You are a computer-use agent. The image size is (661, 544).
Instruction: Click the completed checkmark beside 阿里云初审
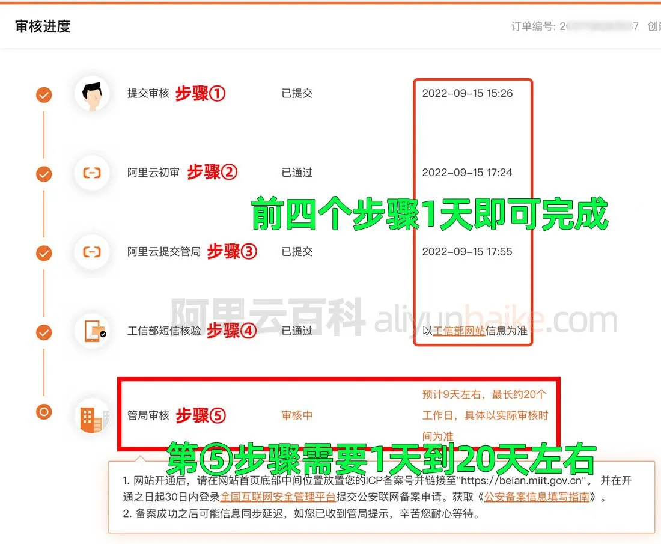(x=43, y=173)
